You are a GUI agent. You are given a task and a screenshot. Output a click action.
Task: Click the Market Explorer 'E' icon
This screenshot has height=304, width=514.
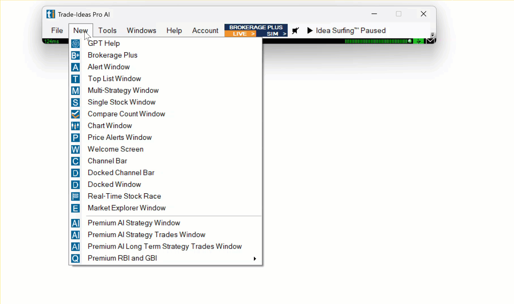click(75, 208)
